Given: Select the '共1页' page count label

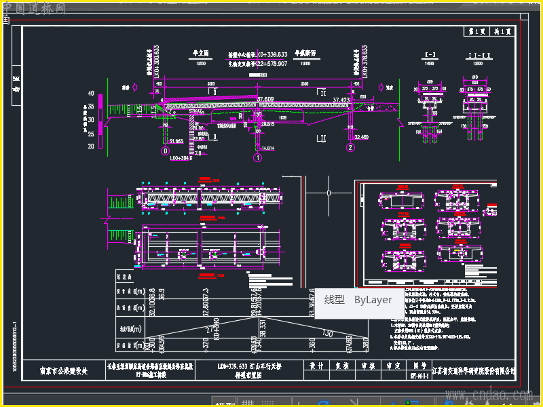Looking at the screenshot, I should coord(502,31).
